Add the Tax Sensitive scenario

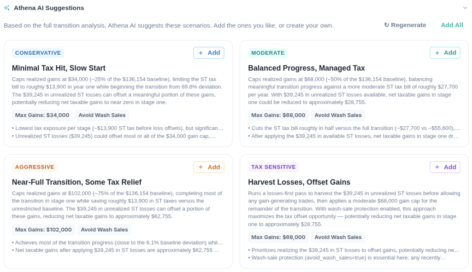(x=445, y=167)
